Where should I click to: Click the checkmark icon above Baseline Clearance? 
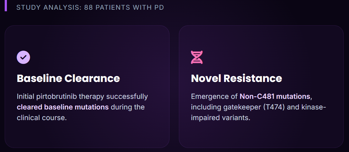[23, 57]
